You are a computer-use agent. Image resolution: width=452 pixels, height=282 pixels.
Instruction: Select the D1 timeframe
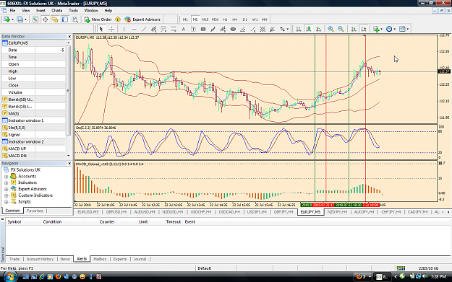pyautogui.click(x=244, y=19)
